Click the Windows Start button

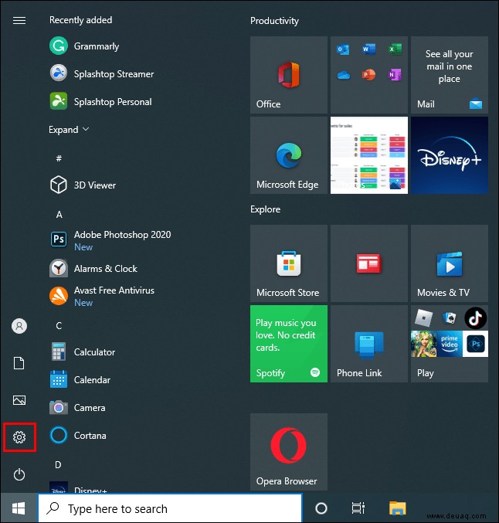(19, 508)
